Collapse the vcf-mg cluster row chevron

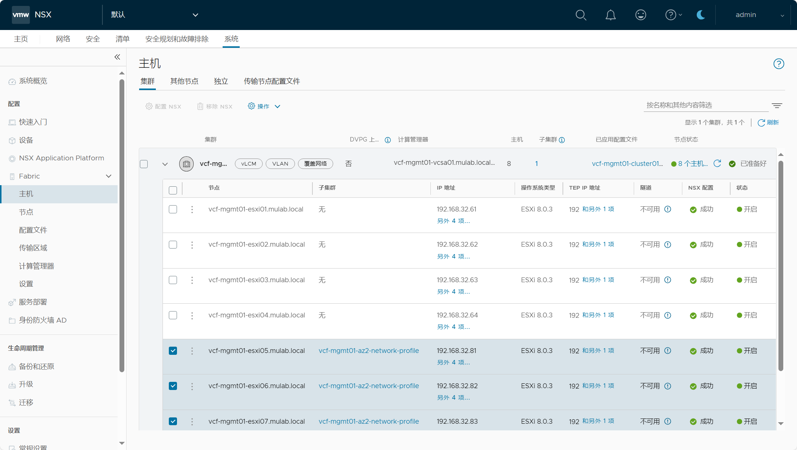165,164
